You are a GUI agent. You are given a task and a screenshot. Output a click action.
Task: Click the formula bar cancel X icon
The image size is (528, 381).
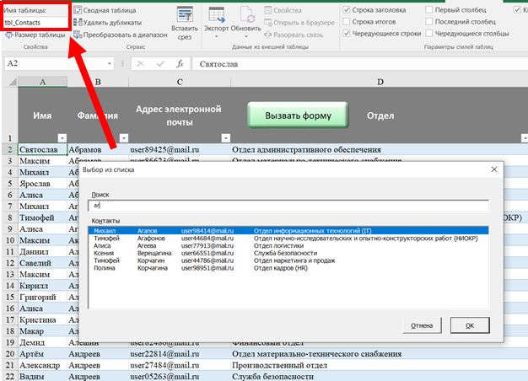141,63
